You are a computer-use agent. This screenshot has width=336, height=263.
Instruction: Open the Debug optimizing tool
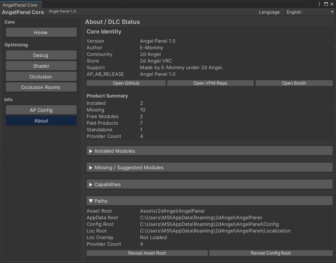41,55
